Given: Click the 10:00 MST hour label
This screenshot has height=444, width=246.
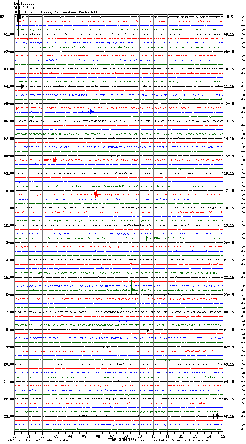Looking at the screenshot, I should click(x=9, y=191).
